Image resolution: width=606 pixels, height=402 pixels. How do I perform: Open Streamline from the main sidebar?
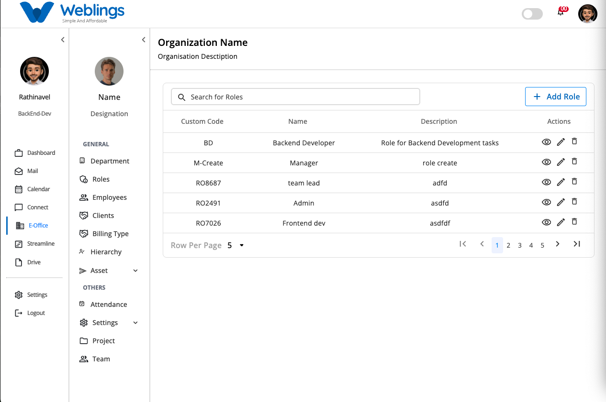click(x=34, y=244)
